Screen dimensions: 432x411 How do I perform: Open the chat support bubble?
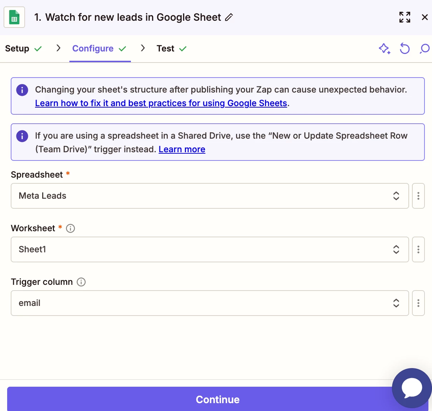[x=412, y=388]
